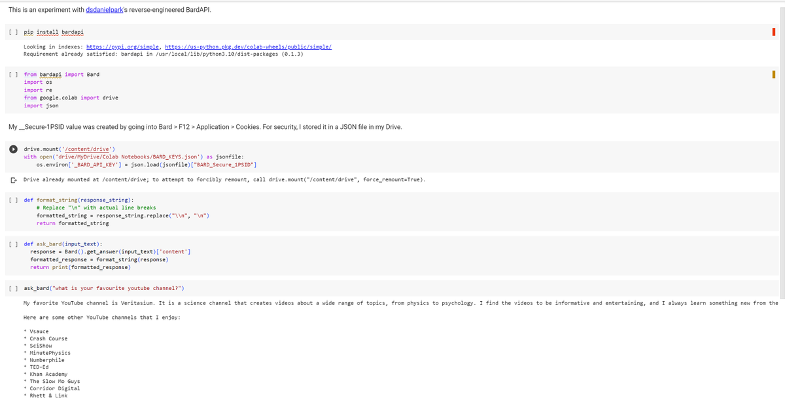Click the 'response = Bard().get_answer' line

pyautogui.click(x=111, y=251)
